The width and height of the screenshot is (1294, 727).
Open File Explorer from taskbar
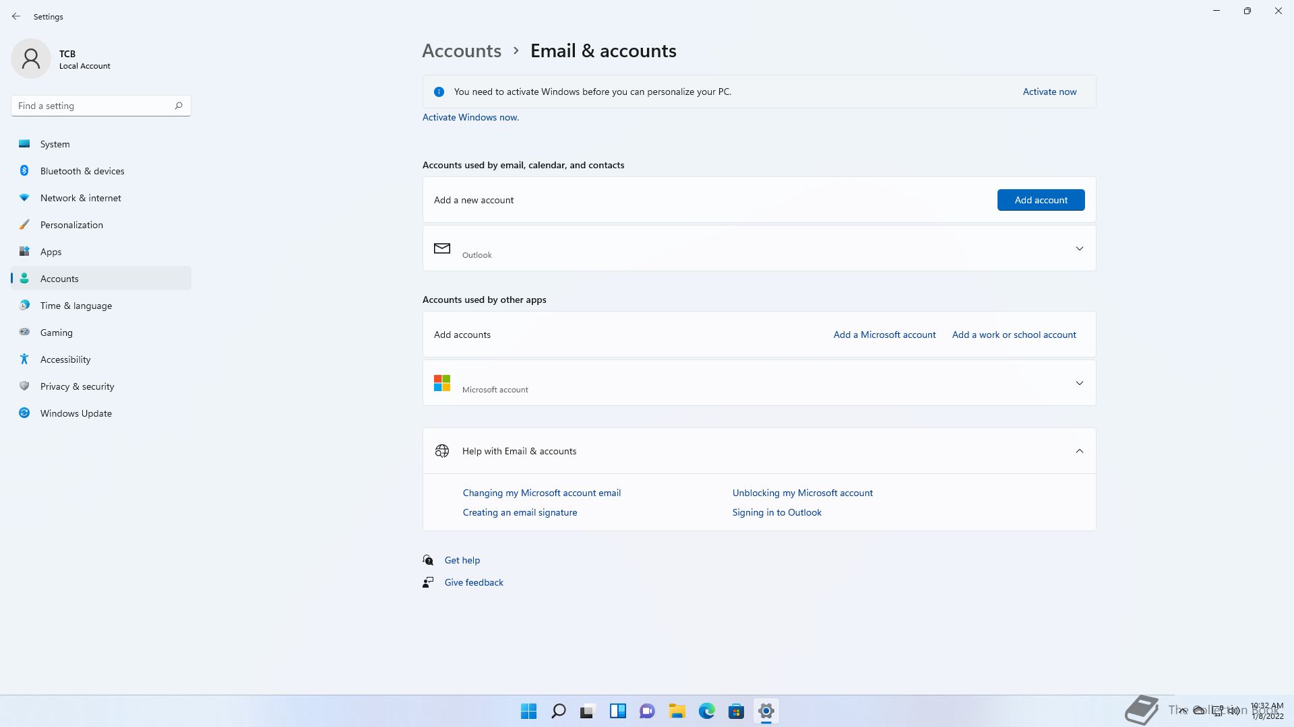[677, 711]
